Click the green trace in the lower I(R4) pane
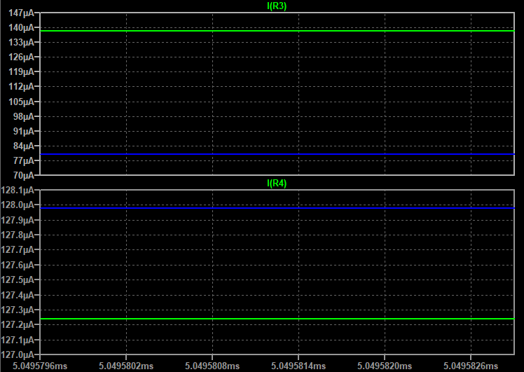This screenshot has height=372, width=524. click(x=277, y=319)
